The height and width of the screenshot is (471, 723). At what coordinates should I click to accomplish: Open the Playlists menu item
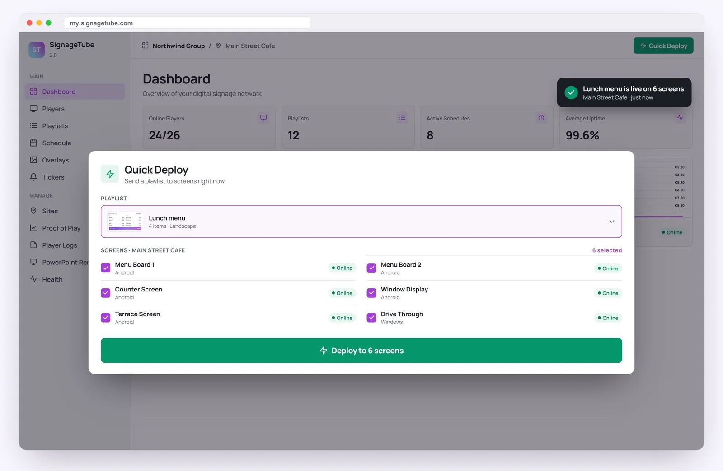[75, 126]
